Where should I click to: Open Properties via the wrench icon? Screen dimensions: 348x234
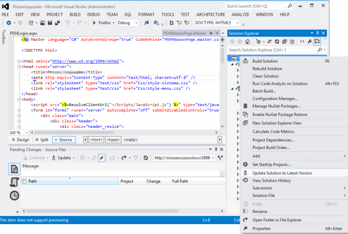(309, 41)
